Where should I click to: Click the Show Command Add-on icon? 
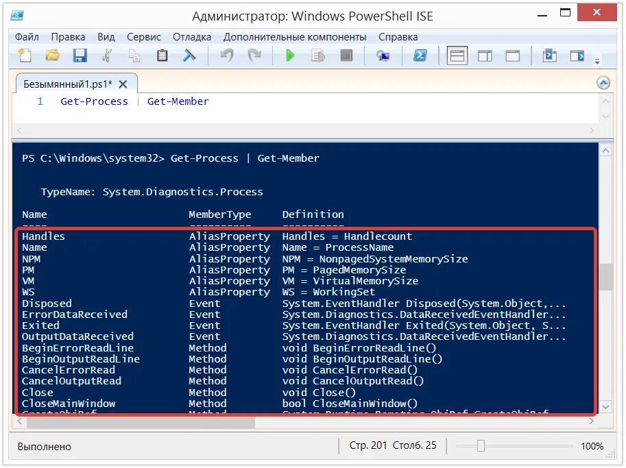pyautogui.click(x=577, y=56)
